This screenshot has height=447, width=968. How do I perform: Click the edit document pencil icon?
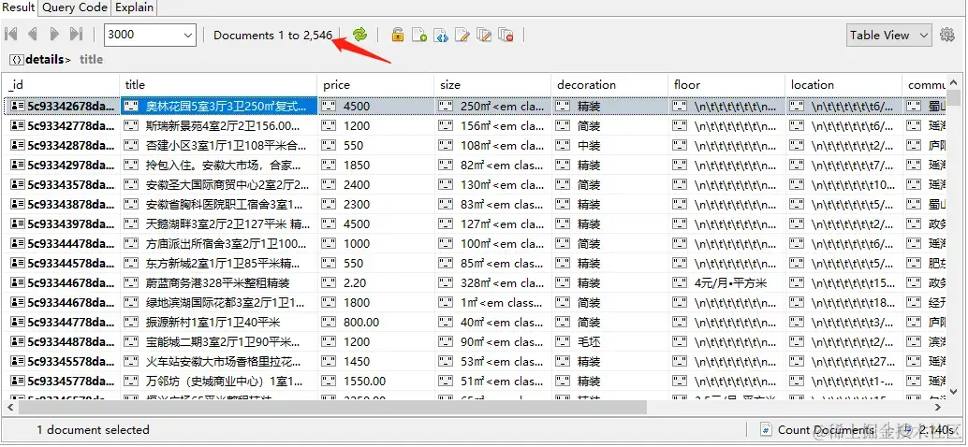(462, 35)
